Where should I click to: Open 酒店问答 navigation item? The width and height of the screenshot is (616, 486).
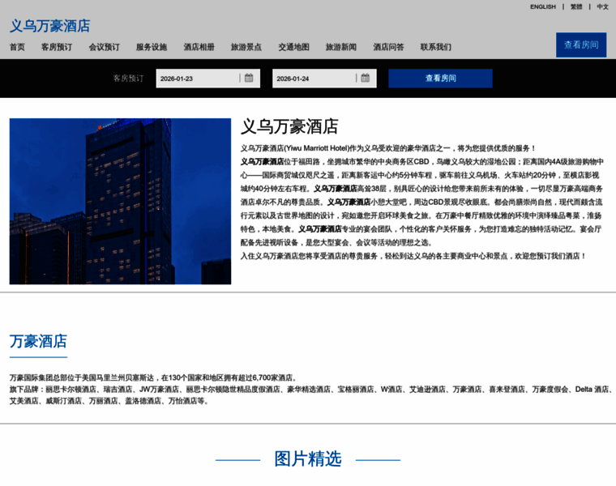(x=388, y=47)
